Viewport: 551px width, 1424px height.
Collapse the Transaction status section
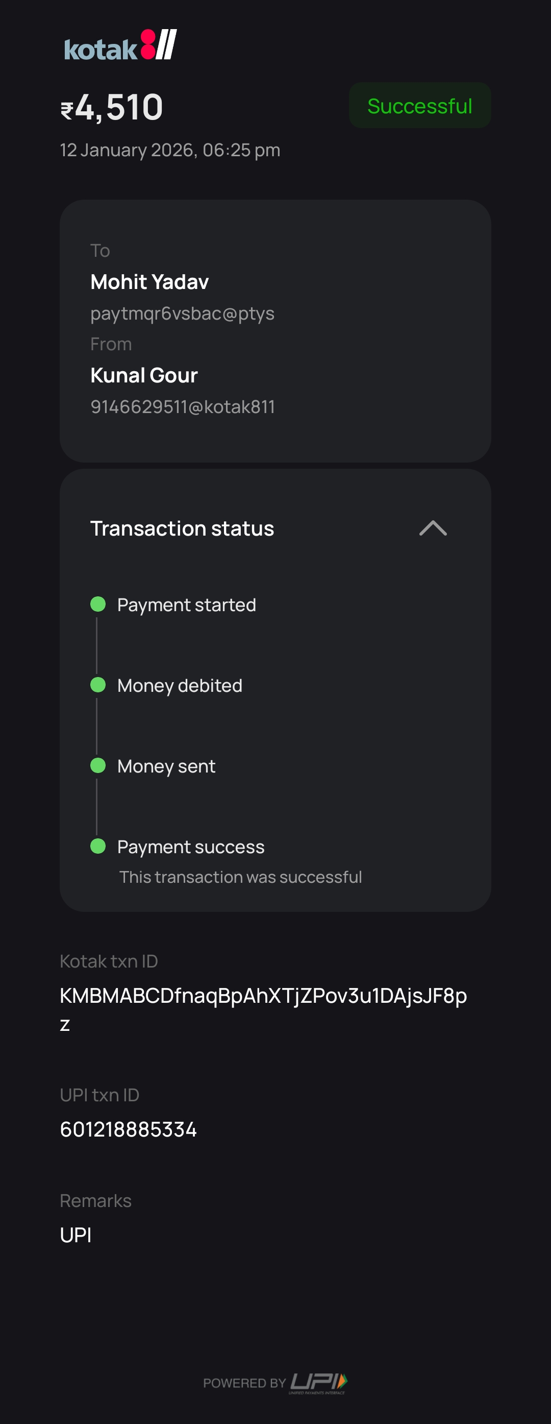[x=433, y=528]
